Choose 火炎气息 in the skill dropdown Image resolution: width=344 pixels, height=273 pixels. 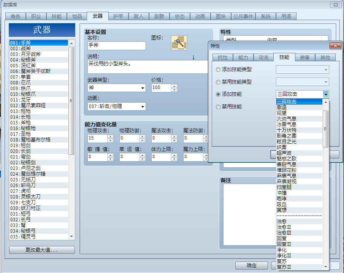point(299,119)
